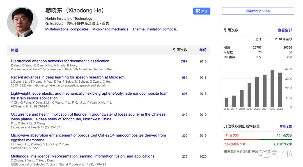Sort by 引用次数 column header
This screenshot has width=303, height=167.
[180, 50]
